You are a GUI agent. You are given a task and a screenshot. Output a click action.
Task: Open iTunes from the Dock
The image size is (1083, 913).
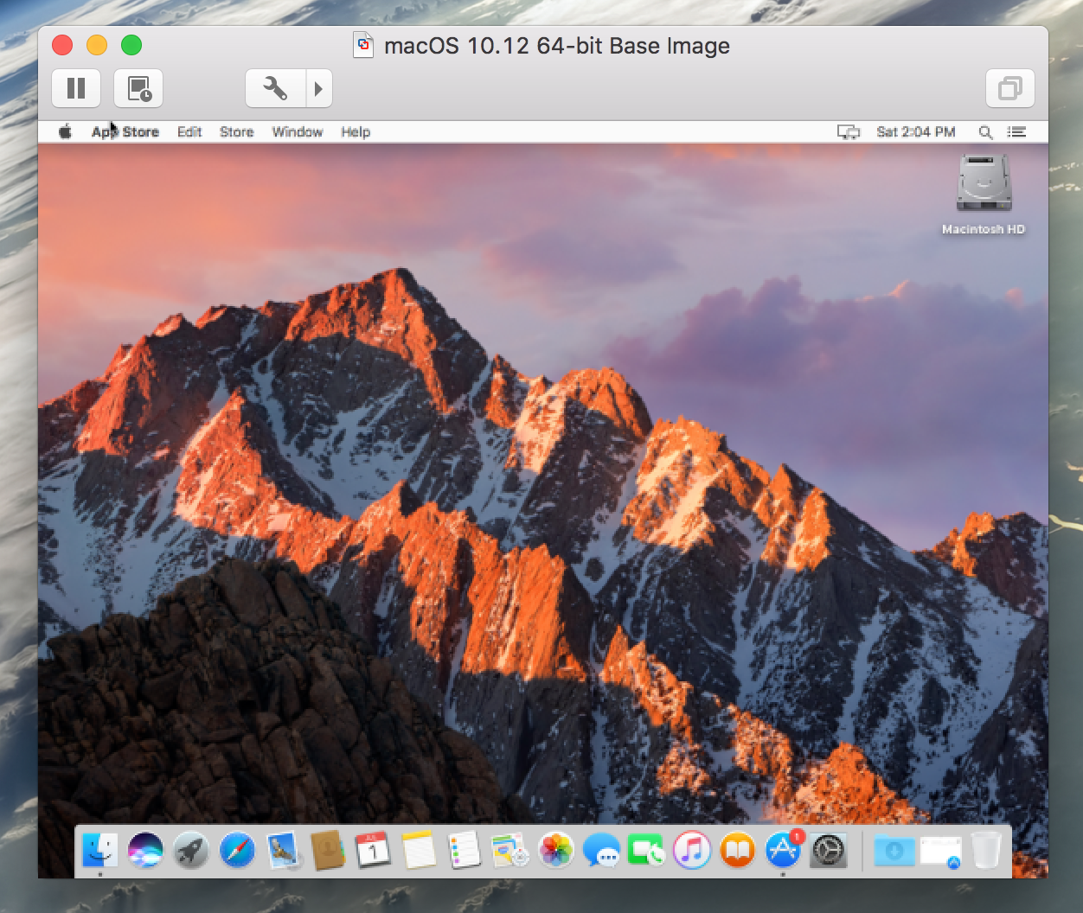[x=692, y=851]
